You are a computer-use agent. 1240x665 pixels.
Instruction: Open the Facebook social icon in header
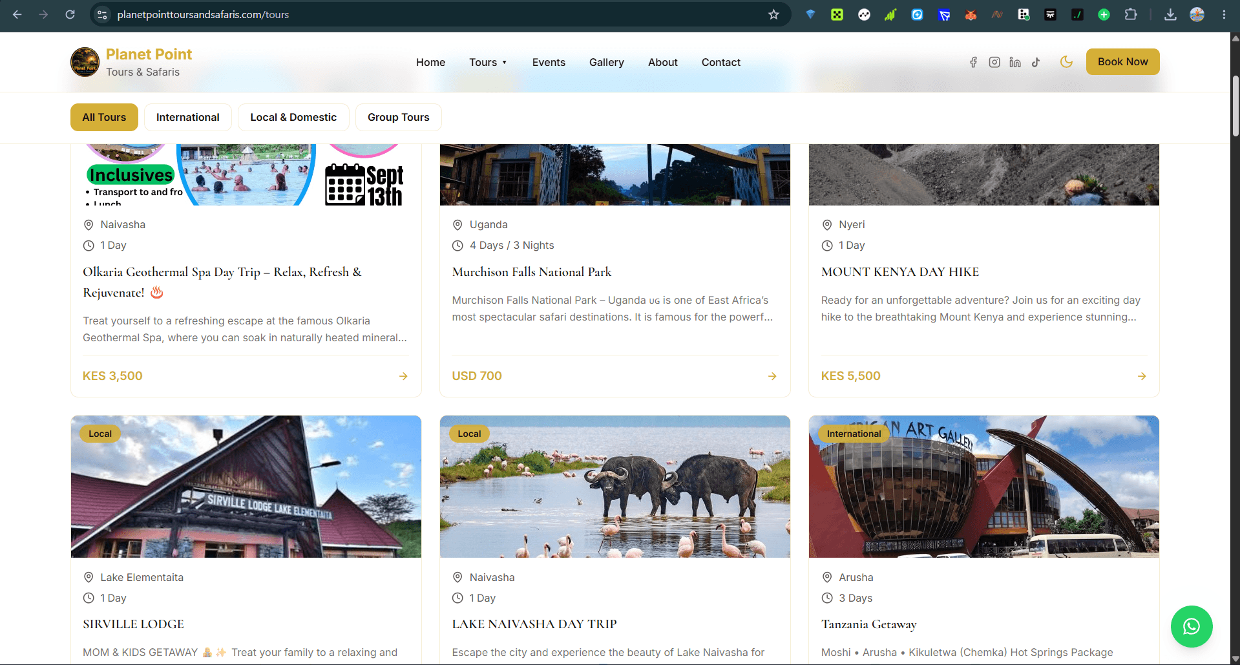coord(973,62)
